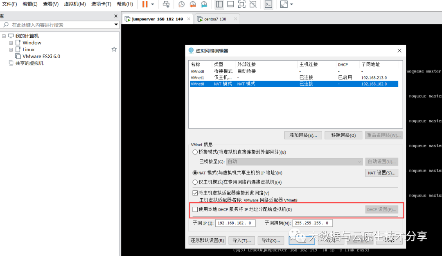Viewport: 442px width, 256px height.
Task: Select the VMnet1 row in network list
Action: coord(294,77)
